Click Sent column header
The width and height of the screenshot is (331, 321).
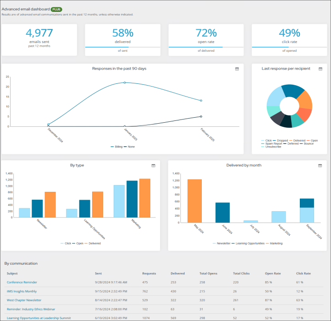[x=99, y=273]
